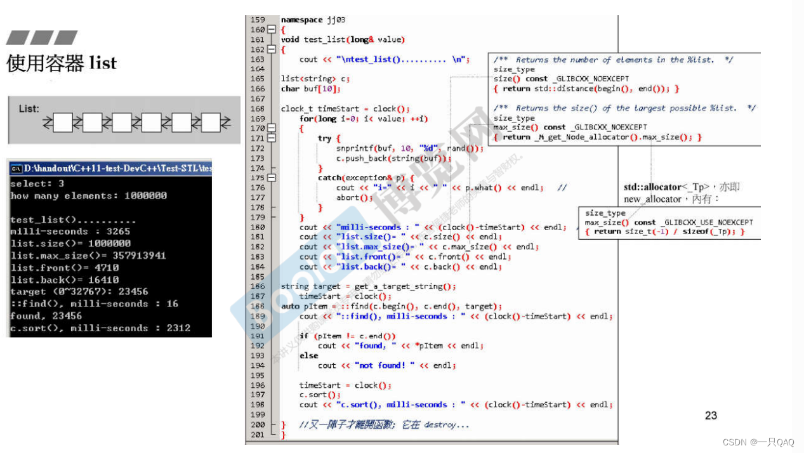Click the comment at line 200 about destroy
This screenshot has height=453, width=804.
coord(384,424)
